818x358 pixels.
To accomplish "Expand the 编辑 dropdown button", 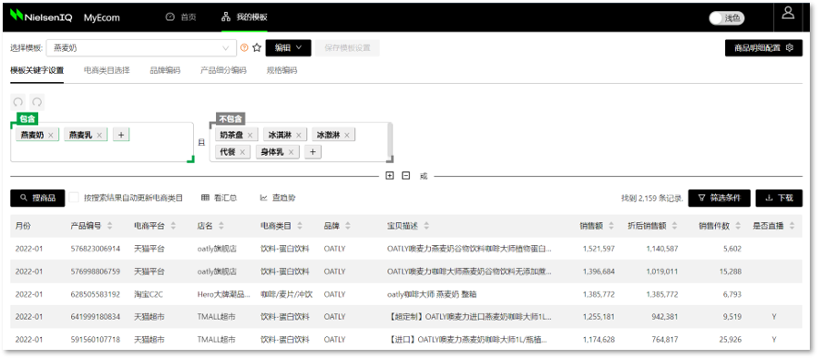I will pyautogui.click(x=289, y=48).
